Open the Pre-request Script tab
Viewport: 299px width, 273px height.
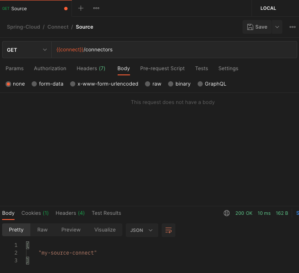[x=162, y=68]
